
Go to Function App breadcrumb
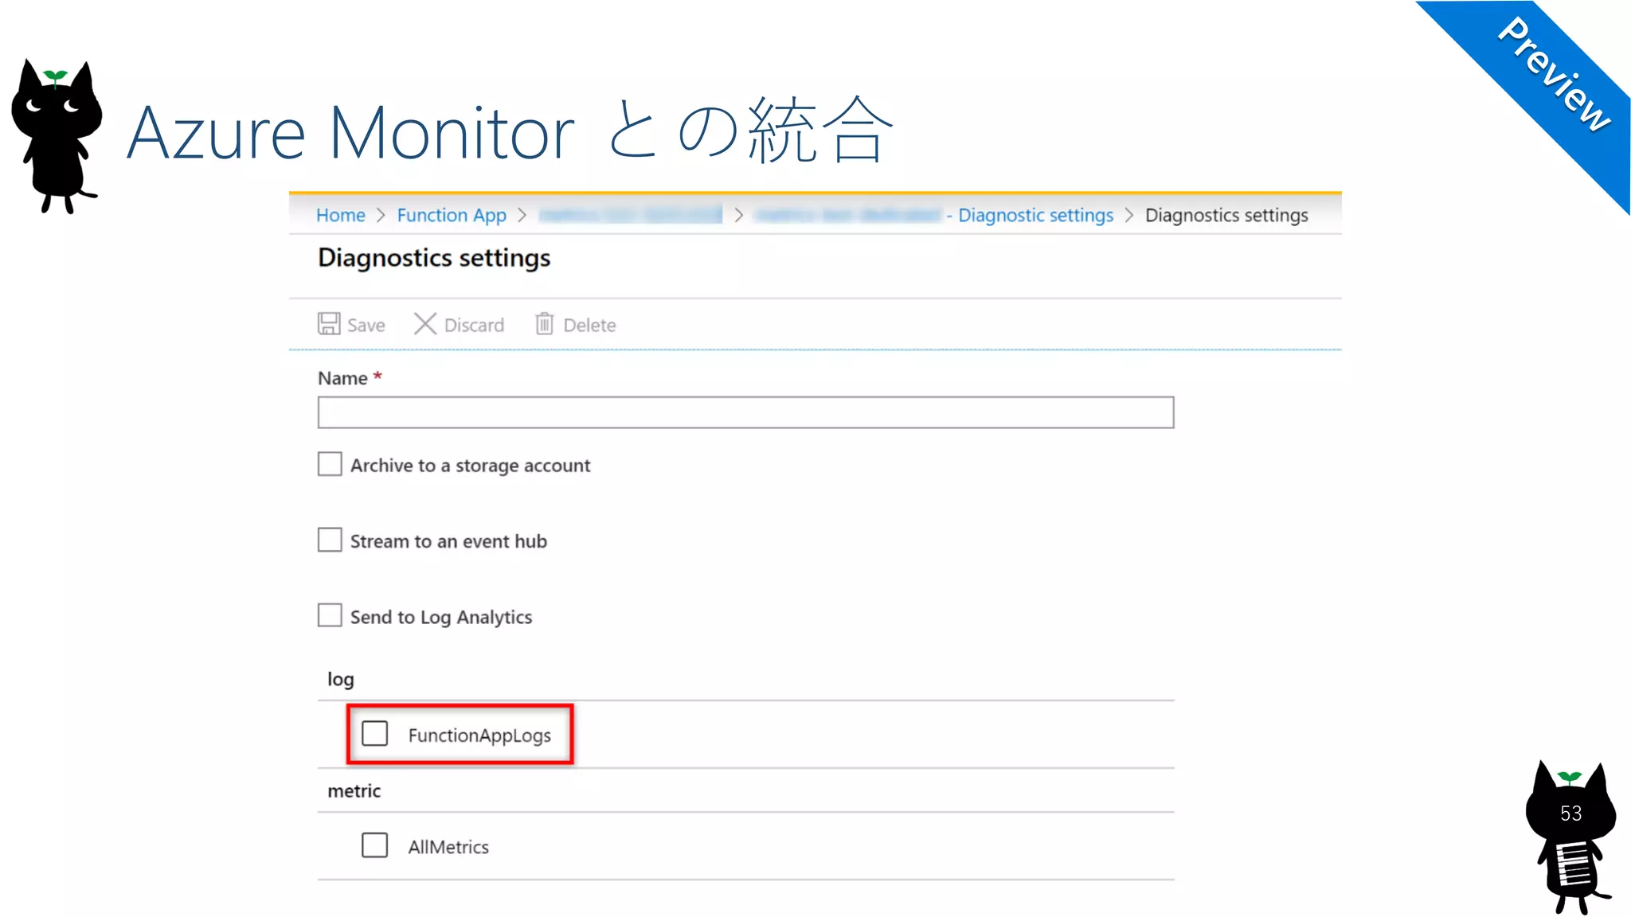(x=452, y=215)
